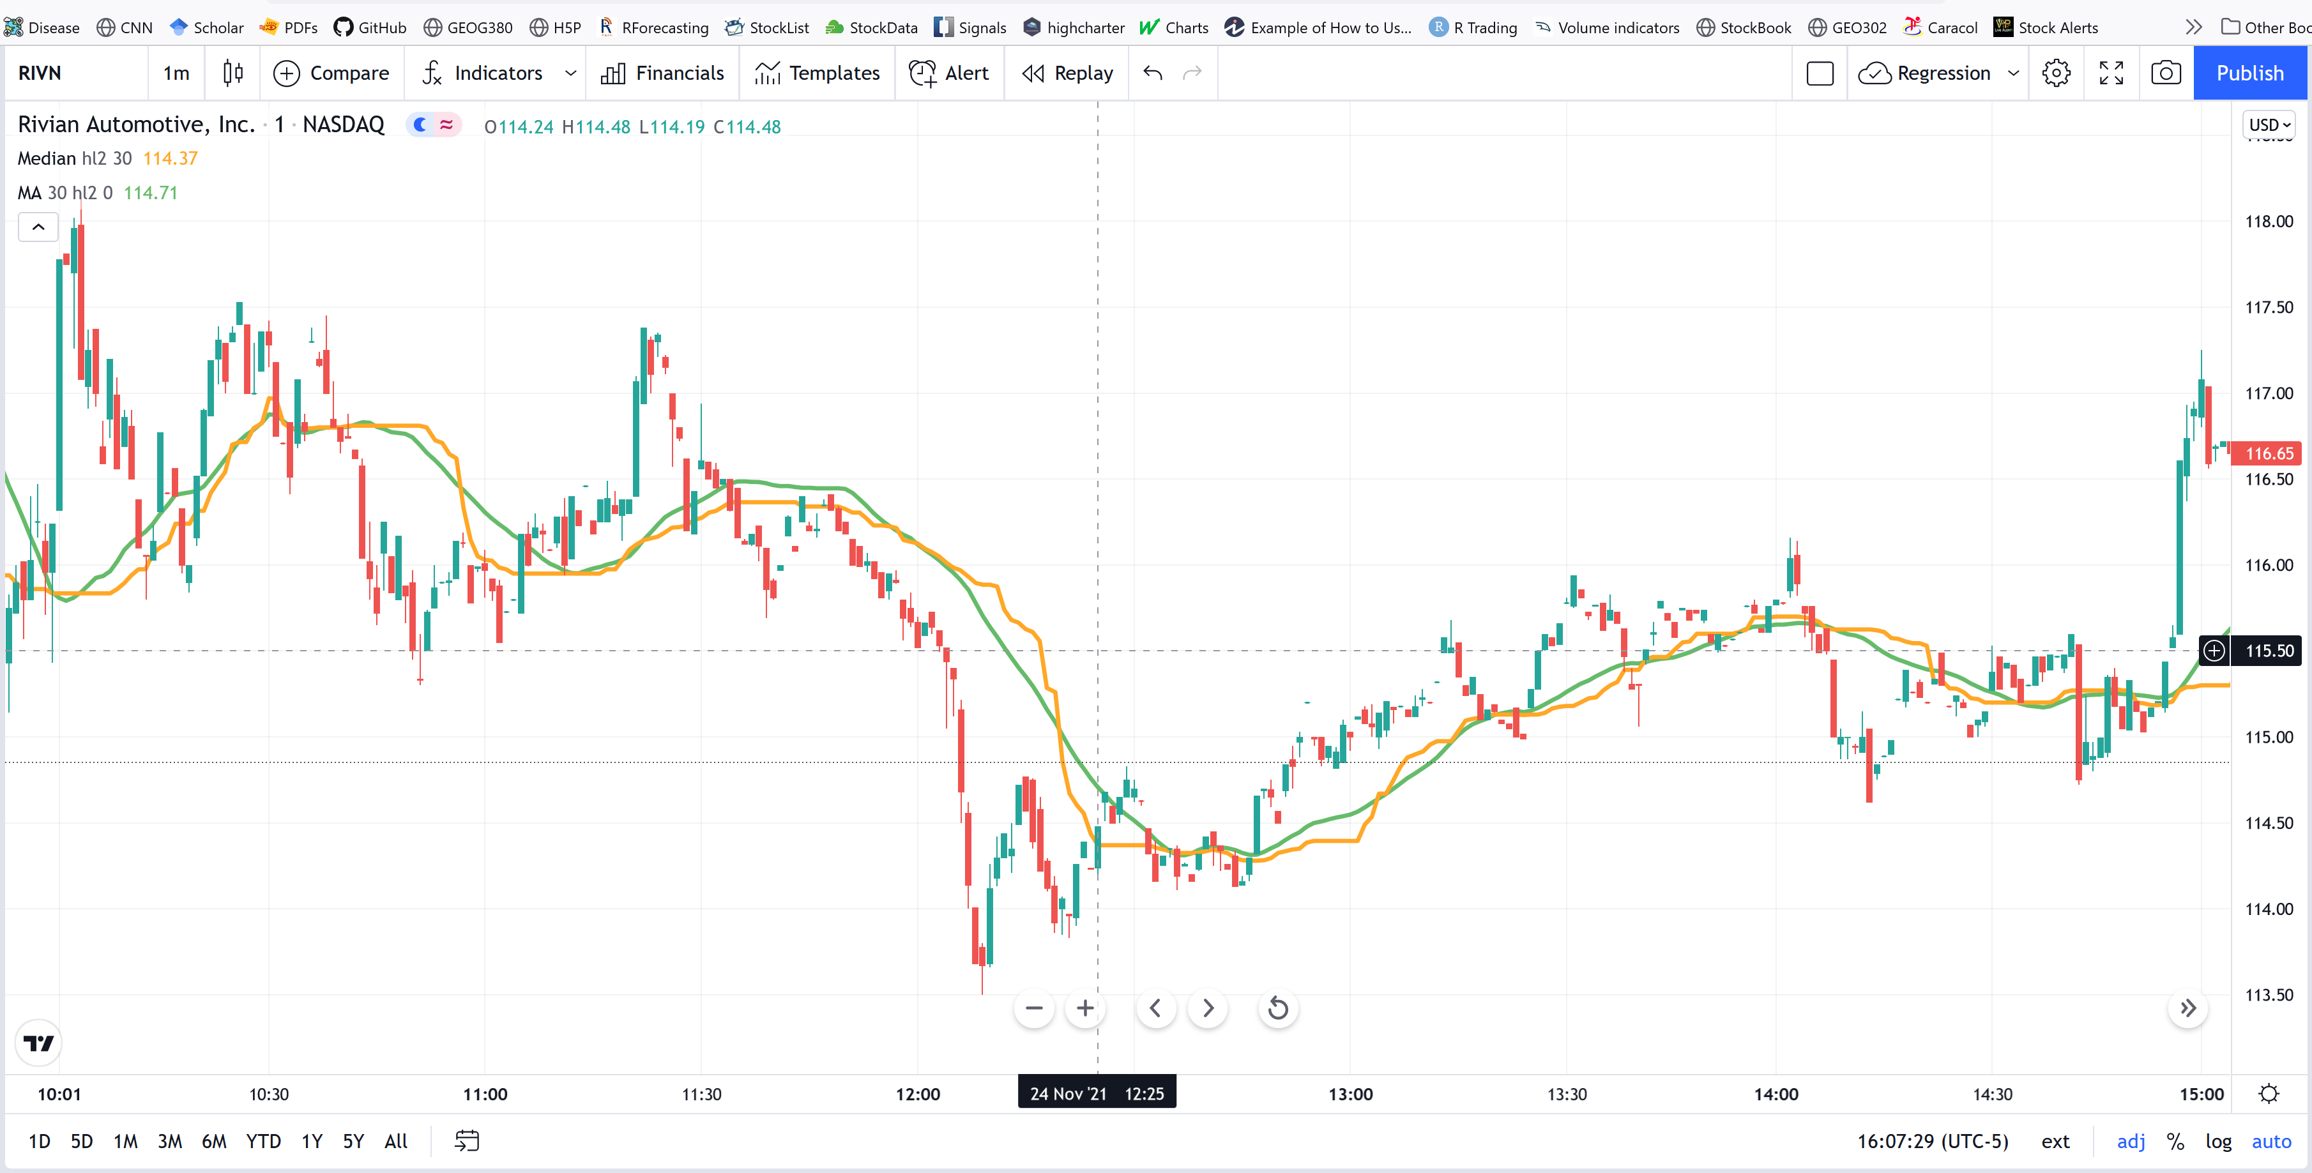Open the Stock Alerts bookmark
2312x1173 pixels.
pyautogui.click(x=2046, y=27)
